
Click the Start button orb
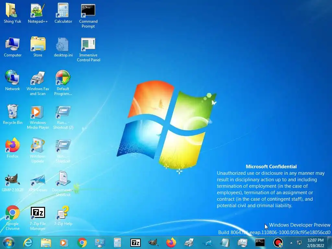pyautogui.click(x=9, y=243)
